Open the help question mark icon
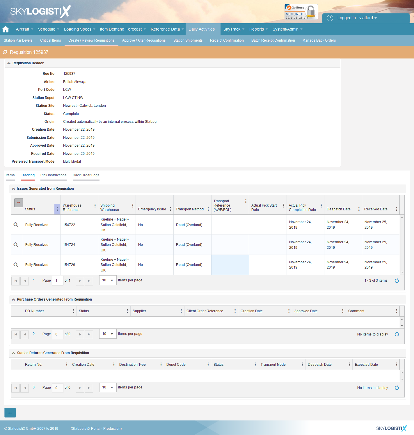The image size is (414, 435). tap(330, 18)
